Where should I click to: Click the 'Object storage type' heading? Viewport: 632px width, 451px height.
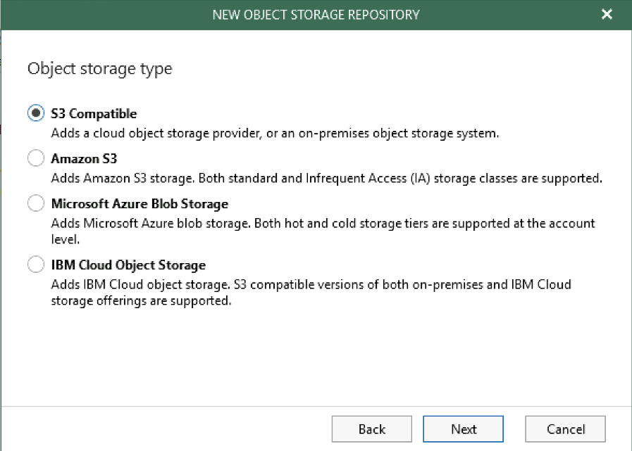tap(99, 69)
